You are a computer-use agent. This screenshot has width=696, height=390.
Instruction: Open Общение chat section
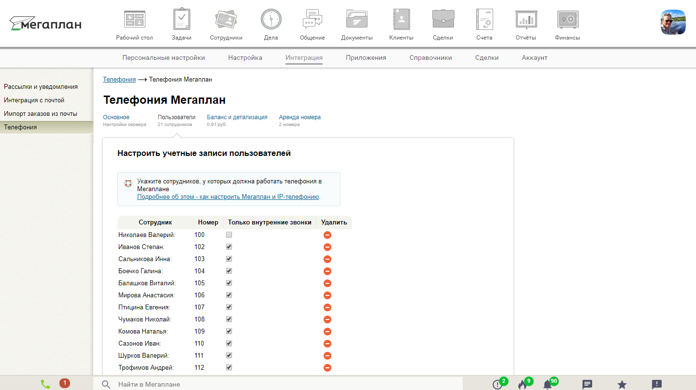coord(312,25)
